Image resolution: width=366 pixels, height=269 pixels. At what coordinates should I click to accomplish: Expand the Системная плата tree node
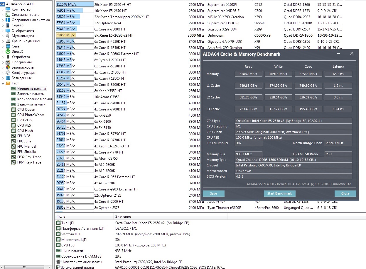3,15
